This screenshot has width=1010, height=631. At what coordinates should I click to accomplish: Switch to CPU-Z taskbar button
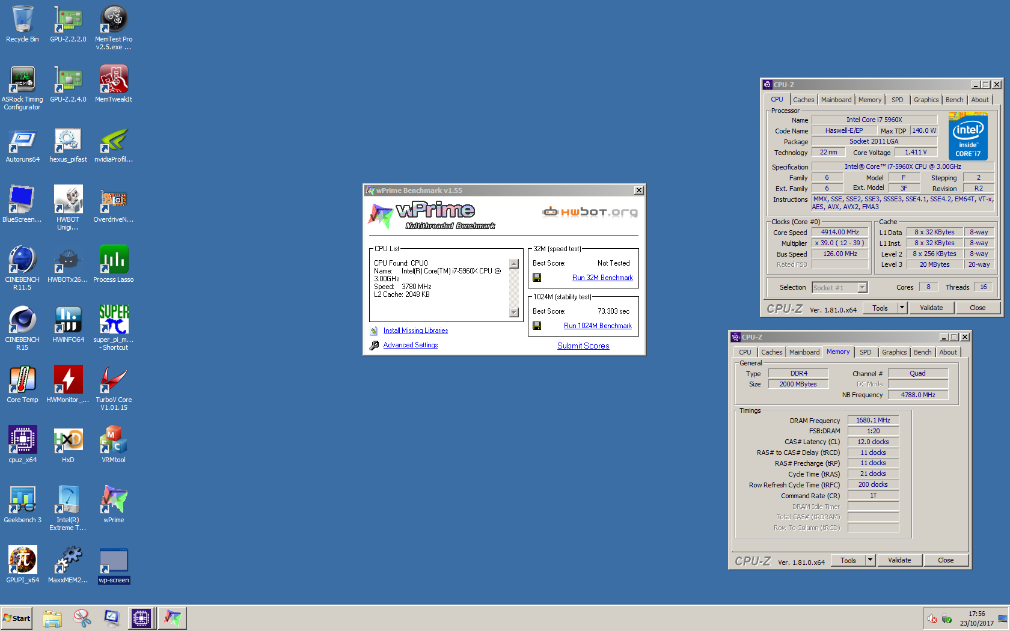pyautogui.click(x=141, y=618)
